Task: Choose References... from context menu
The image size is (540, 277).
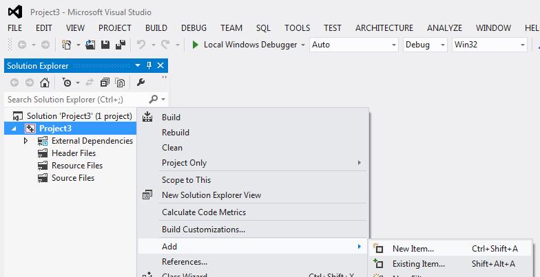Action: point(253,261)
